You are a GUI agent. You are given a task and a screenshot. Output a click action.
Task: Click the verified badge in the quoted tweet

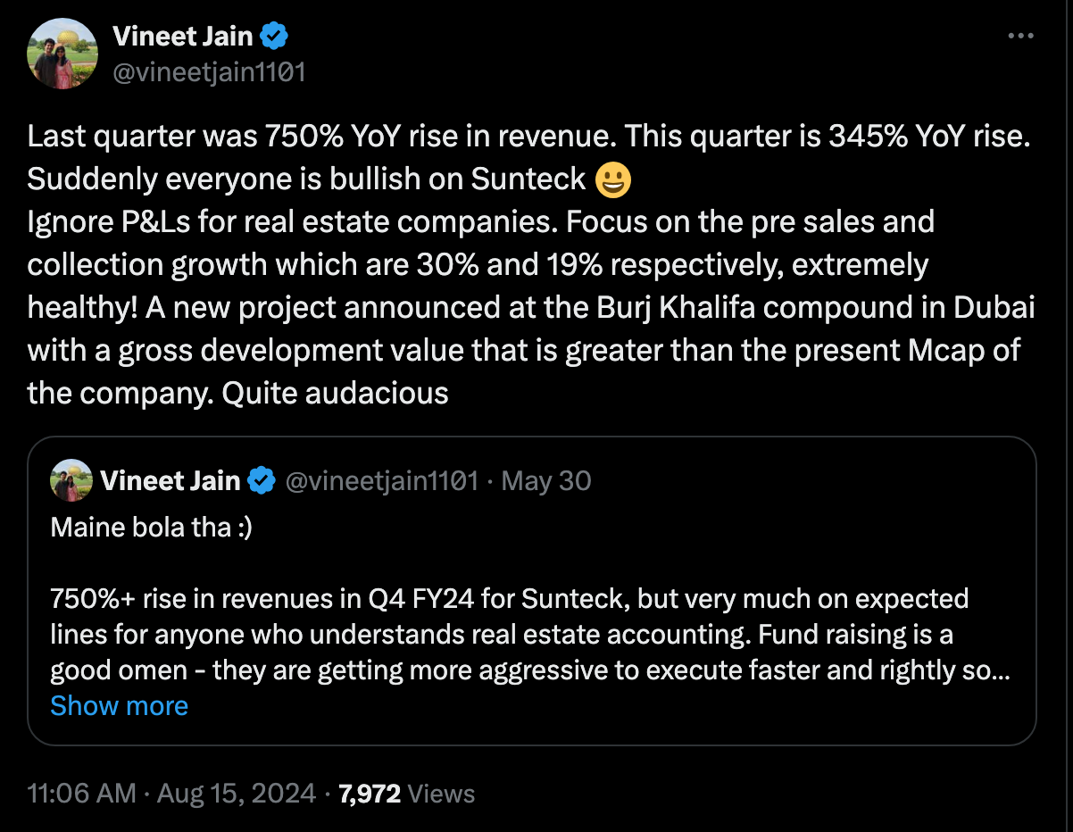pos(261,481)
